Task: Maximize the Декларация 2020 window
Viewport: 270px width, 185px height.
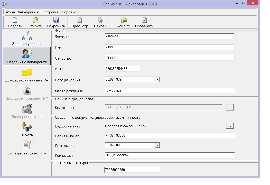Action: tap(244, 3)
